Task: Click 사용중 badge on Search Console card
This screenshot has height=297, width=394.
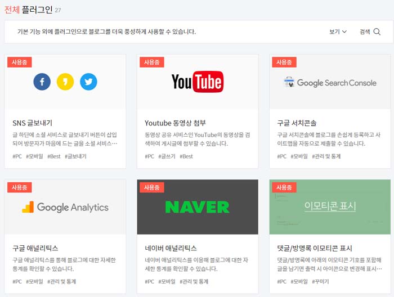Action: [x=284, y=62]
